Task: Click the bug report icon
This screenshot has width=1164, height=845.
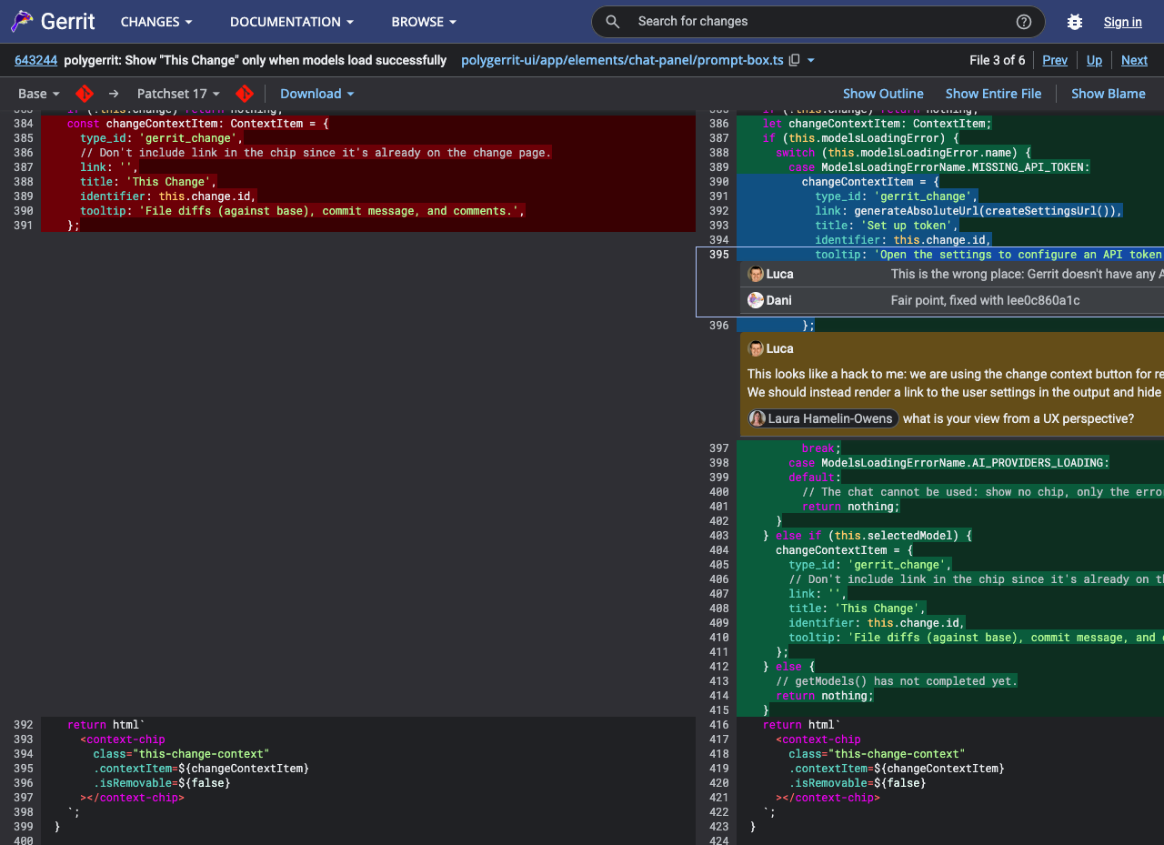Action: (1075, 22)
